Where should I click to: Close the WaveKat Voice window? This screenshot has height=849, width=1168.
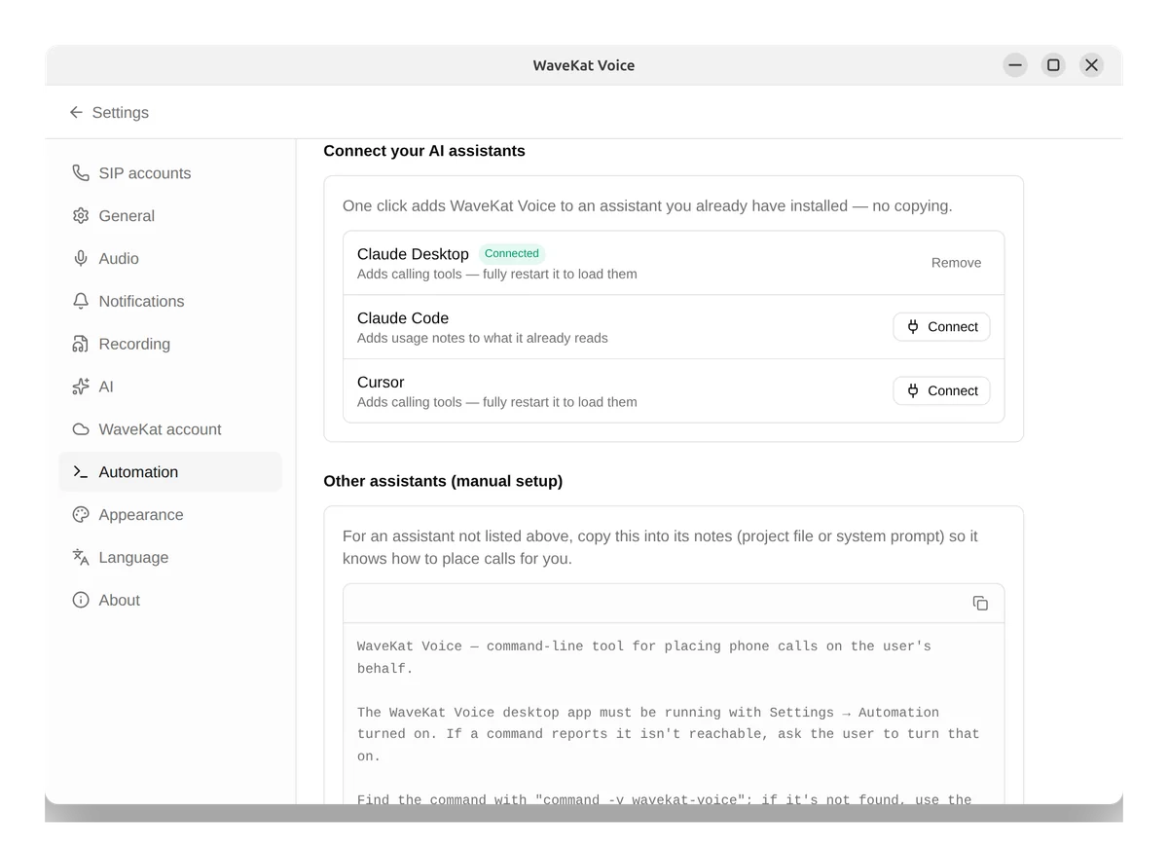(x=1091, y=65)
